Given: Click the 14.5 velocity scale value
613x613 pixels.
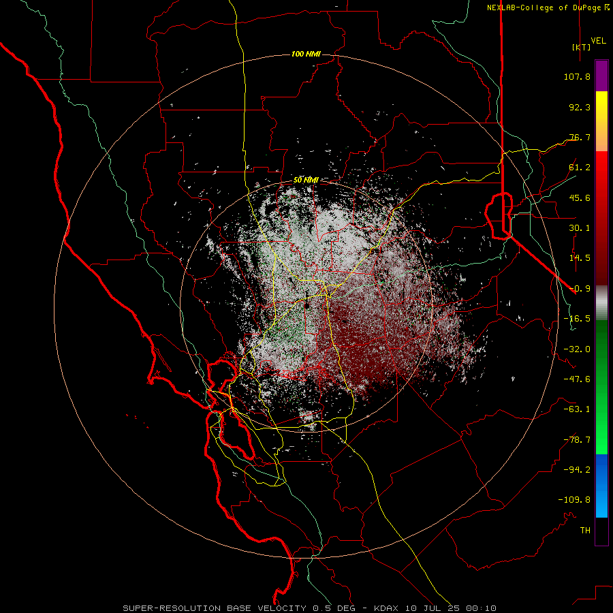Looking at the screenshot, I should point(580,258).
